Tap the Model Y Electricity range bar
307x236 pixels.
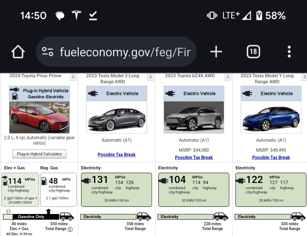[x=263, y=217]
